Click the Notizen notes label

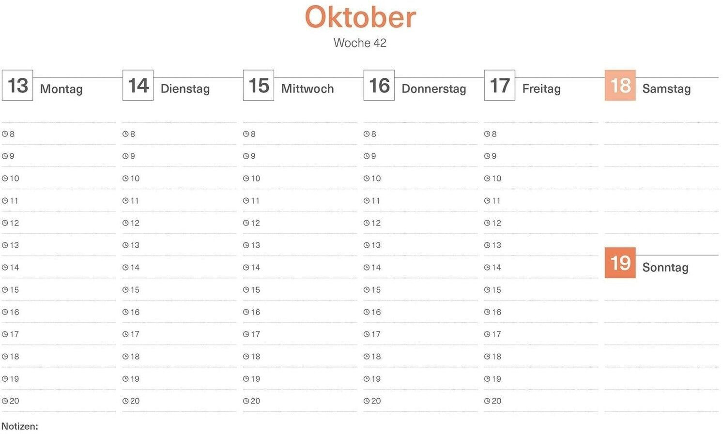pyautogui.click(x=20, y=426)
